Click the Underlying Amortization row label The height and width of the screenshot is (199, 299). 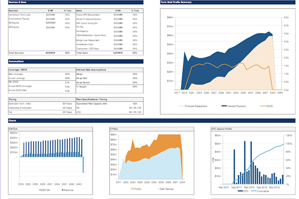tap(20, 108)
